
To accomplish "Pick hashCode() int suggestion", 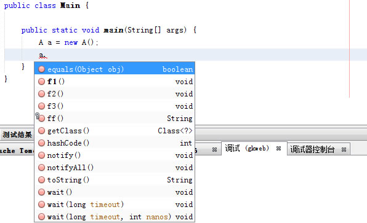I will pyautogui.click(x=115, y=143).
